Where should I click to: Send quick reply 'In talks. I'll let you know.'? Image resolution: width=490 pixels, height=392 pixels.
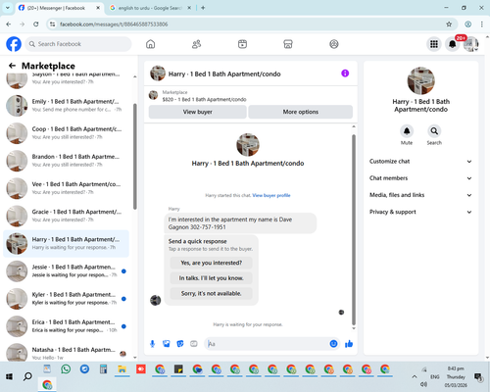coord(211,278)
